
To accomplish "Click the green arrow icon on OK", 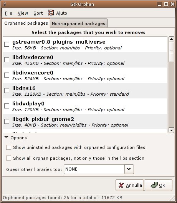I will [x=154, y=185].
